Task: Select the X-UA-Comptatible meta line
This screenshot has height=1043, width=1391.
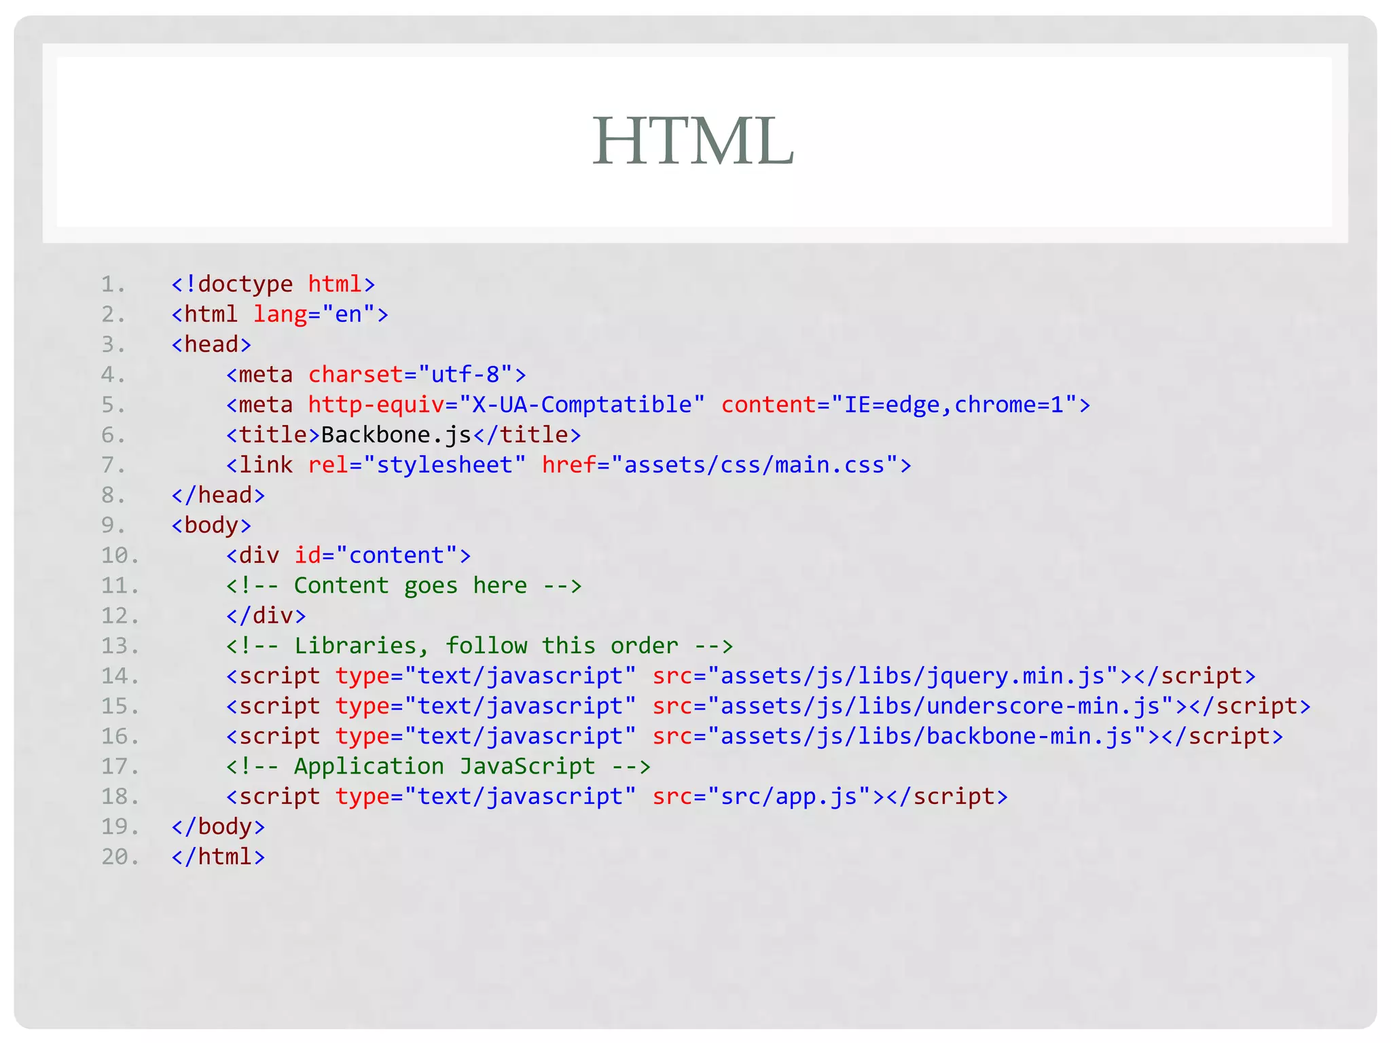Action: point(658,405)
